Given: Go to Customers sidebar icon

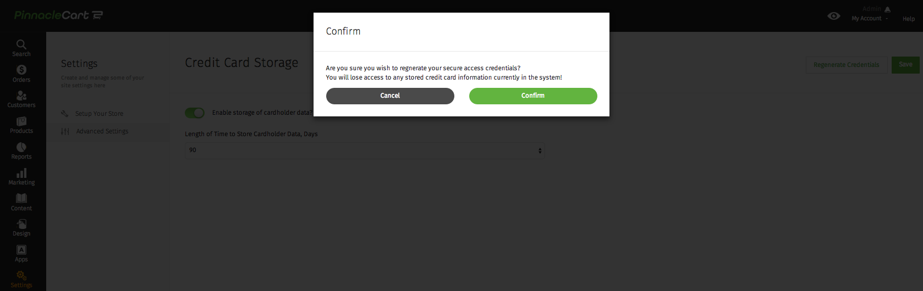Looking at the screenshot, I should [x=21, y=96].
